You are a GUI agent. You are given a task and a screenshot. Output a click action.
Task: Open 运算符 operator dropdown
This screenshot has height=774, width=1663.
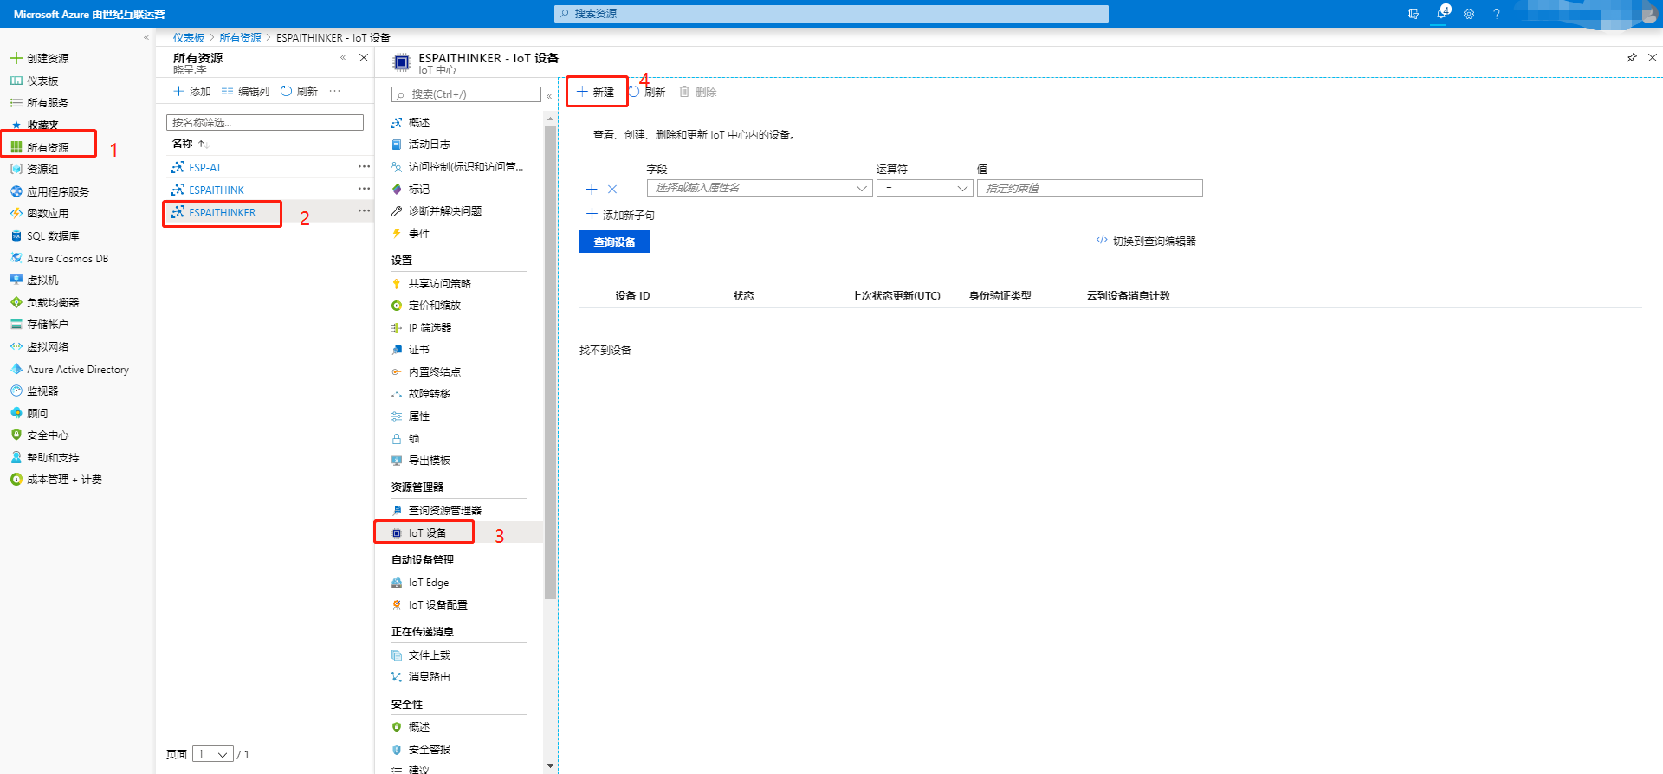[x=924, y=188]
